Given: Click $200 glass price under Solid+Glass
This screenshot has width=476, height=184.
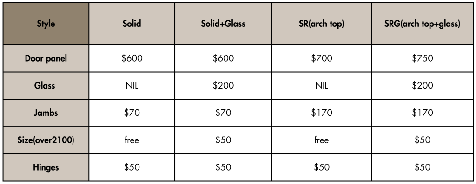Looking at the screenshot, I should tap(223, 86).
